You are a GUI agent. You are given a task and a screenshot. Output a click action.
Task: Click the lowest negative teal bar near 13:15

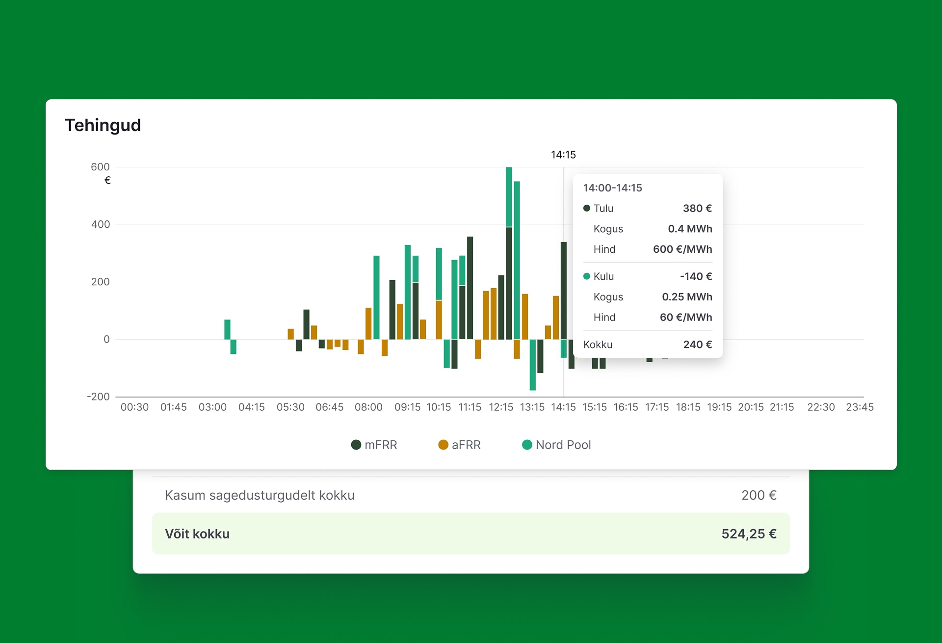(532, 365)
